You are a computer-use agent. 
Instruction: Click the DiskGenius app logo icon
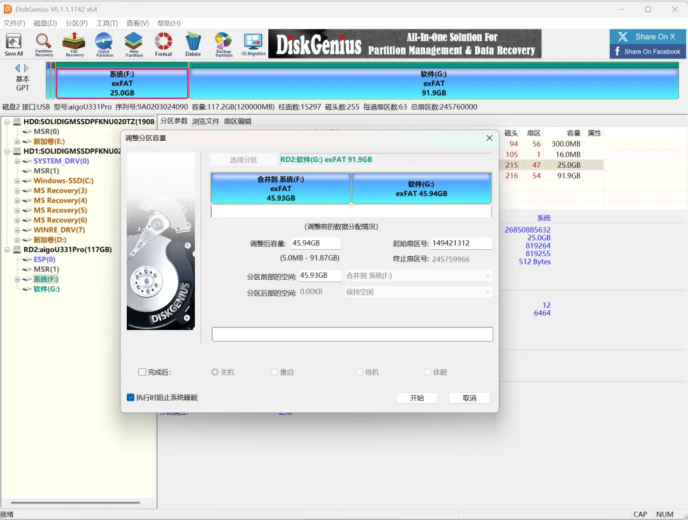click(x=8, y=9)
